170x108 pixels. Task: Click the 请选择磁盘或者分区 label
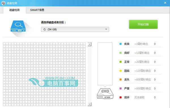53,22
